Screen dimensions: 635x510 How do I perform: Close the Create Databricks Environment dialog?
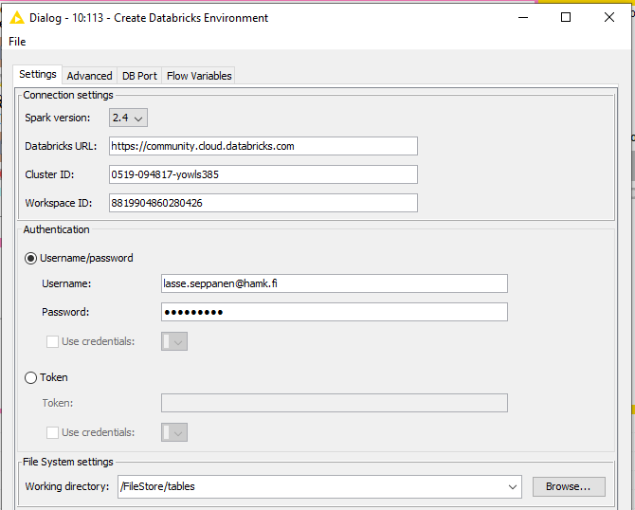tap(609, 17)
